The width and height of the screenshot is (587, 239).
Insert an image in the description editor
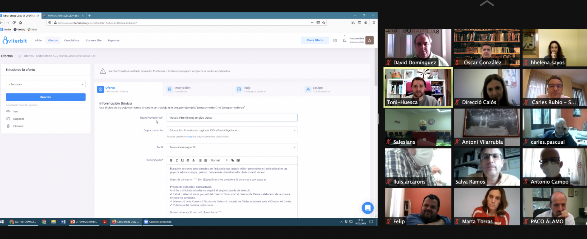pos(238,160)
